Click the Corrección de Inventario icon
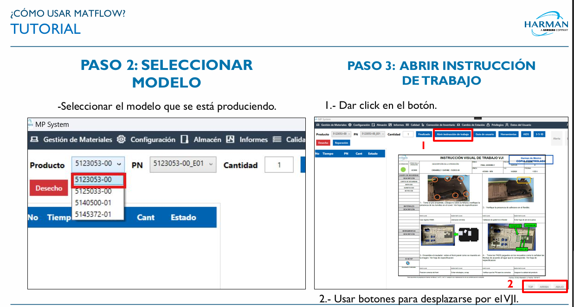This screenshot has height=307, width=574. [x=422, y=125]
